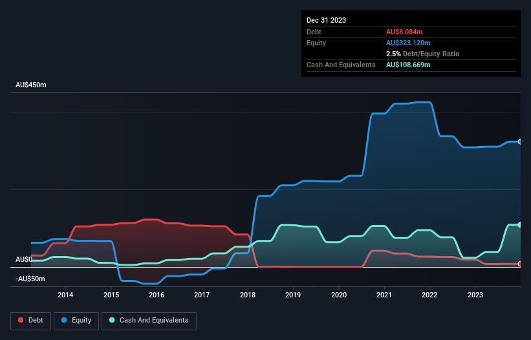531x340 pixels.
Task: Click the 2020 x-axis label
Action: (339, 295)
